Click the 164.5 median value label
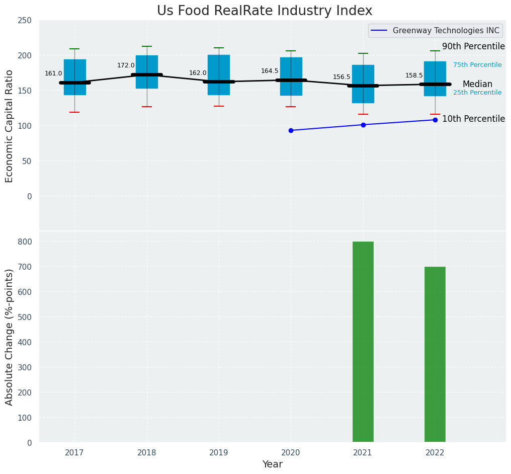Image resolution: width=511 pixels, height=474 pixels. tap(270, 71)
